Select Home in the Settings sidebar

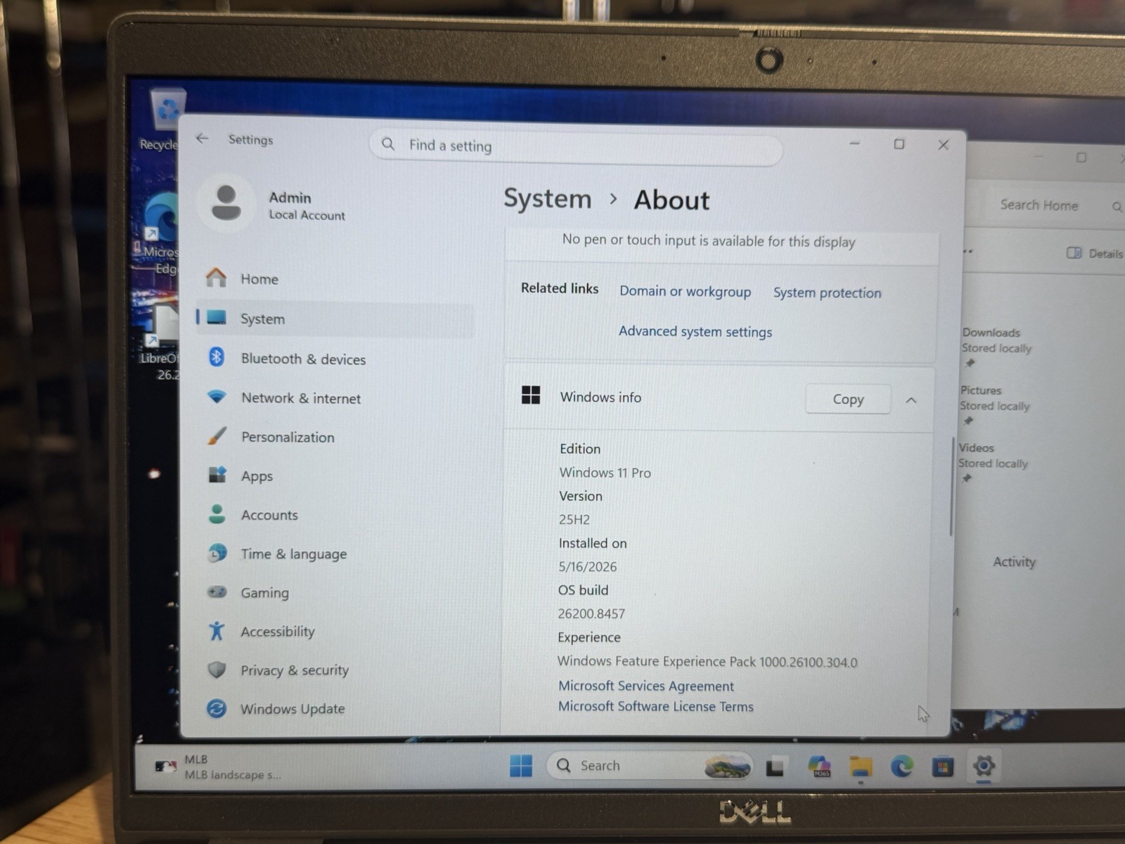click(x=336, y=279)
